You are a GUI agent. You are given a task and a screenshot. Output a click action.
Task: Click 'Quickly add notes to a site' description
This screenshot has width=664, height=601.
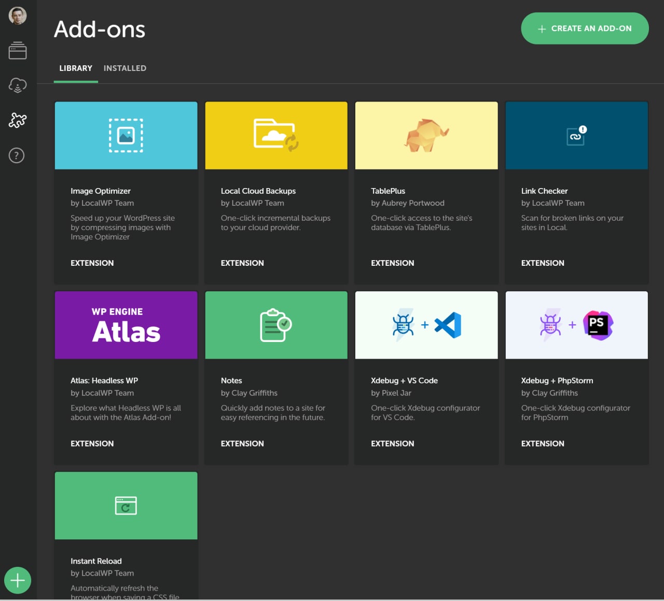tap(273, 413)
